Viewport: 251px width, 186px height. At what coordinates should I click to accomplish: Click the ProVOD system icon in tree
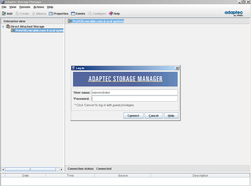(13, 30)
